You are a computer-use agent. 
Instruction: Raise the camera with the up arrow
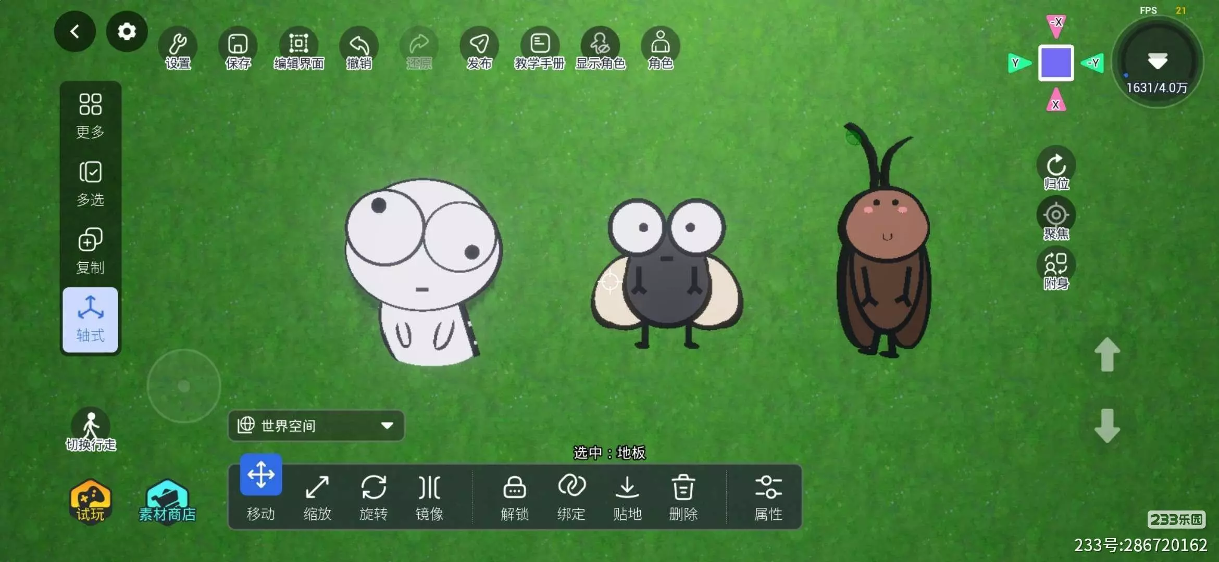coord(1107,354)
